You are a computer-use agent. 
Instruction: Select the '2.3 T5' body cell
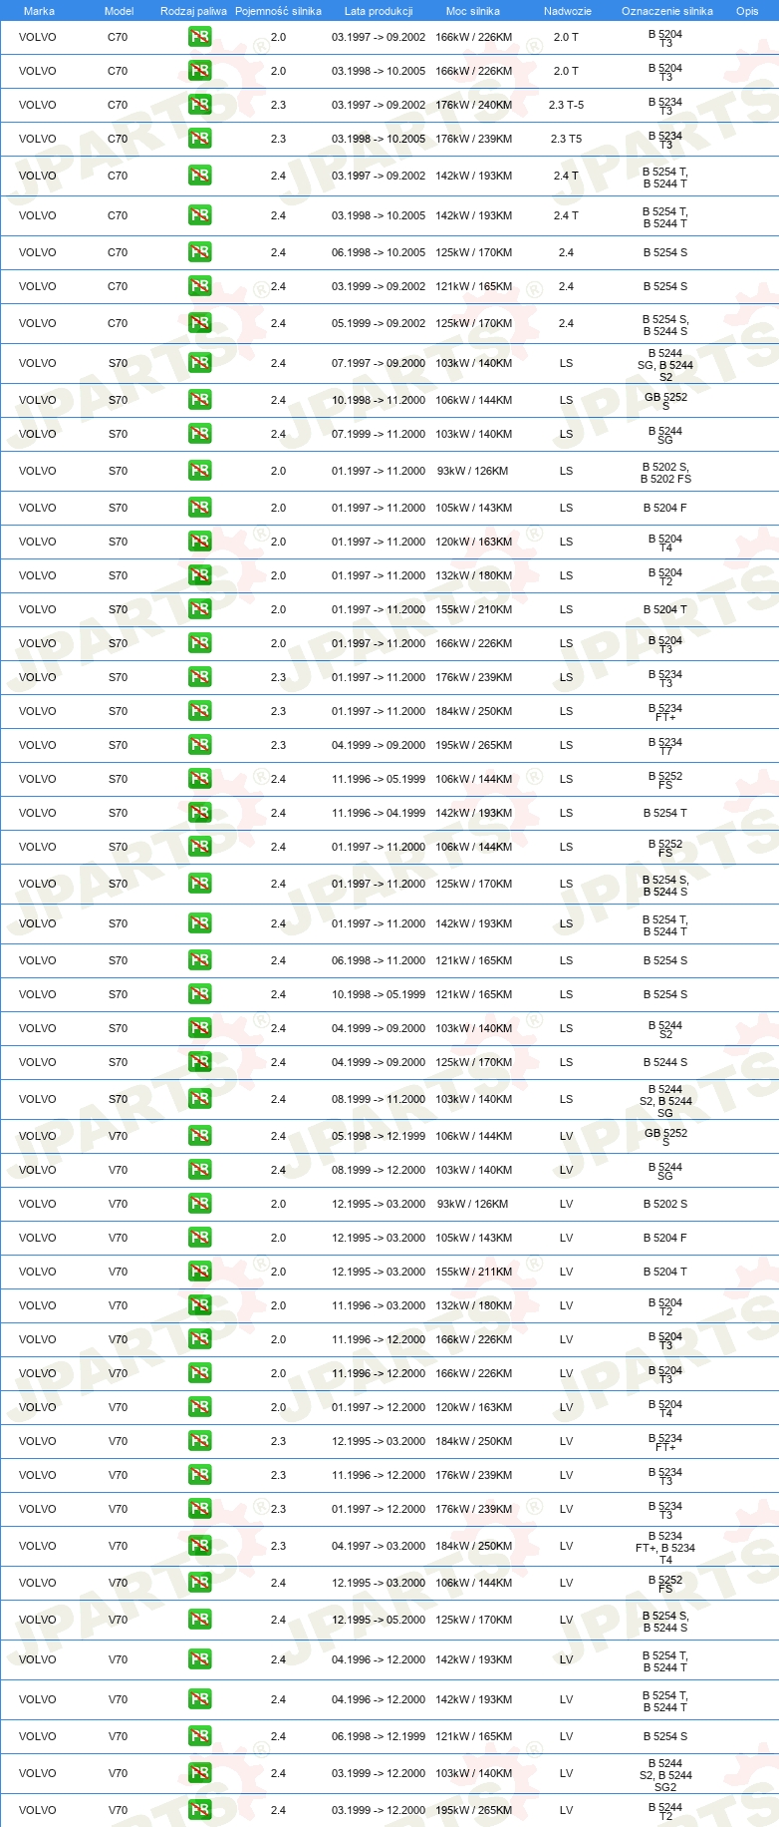tap(566, 139)
